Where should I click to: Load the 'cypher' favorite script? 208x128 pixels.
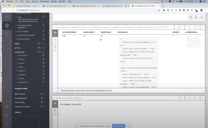21,79
